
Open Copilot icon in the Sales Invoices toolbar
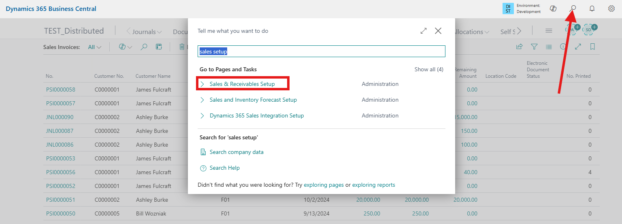tap(122, 47)
